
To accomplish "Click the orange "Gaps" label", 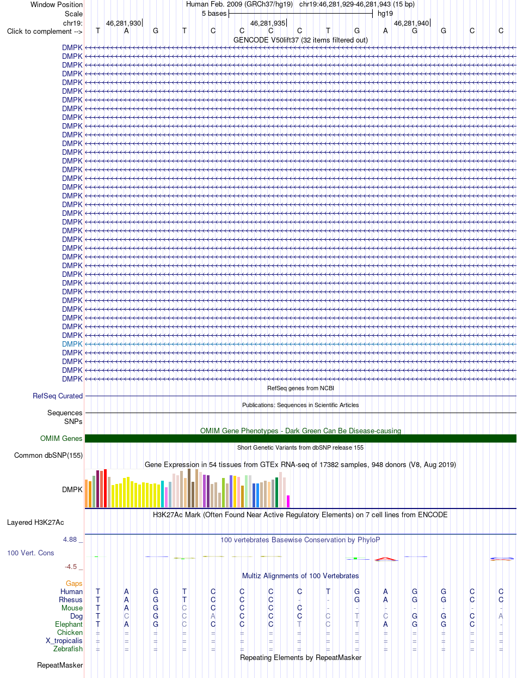I will coord(74,584).
